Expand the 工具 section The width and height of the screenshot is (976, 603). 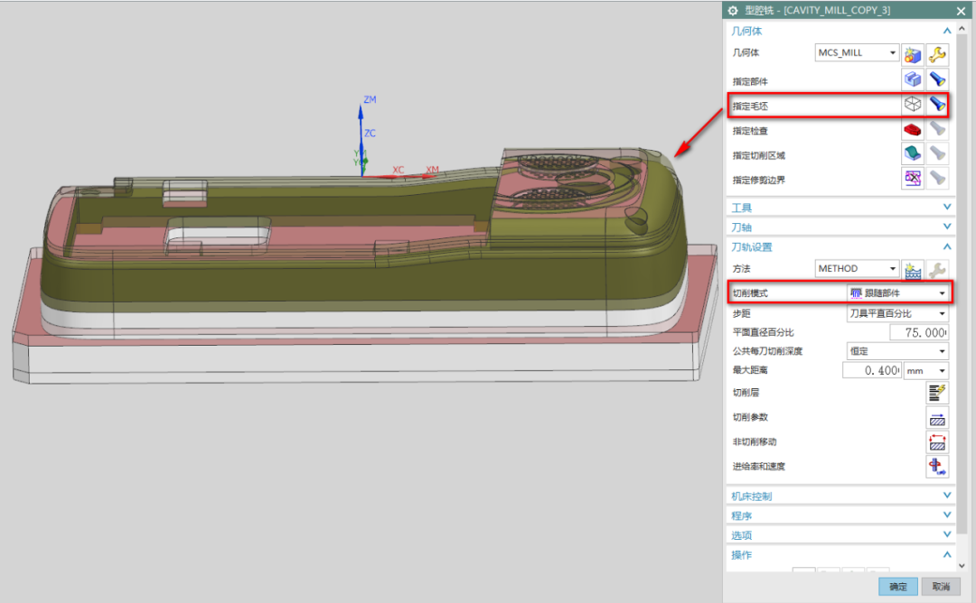point(840,208)
